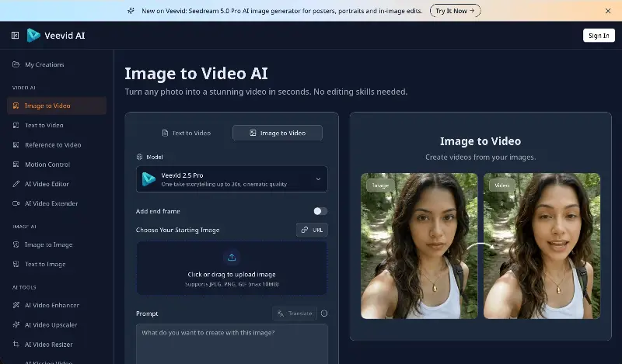Image resolution: width=622 pixels, height=364 pixels.
Task: Click the URL button
Action: pos(312,230)
